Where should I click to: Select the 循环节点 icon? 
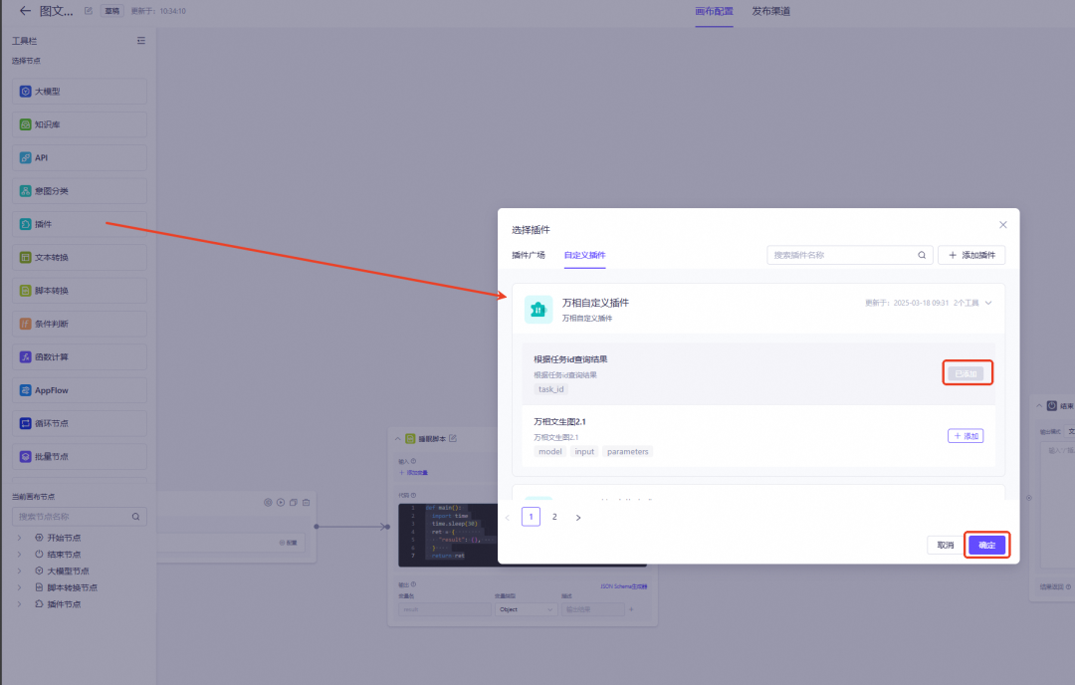(x=26, y=423)
